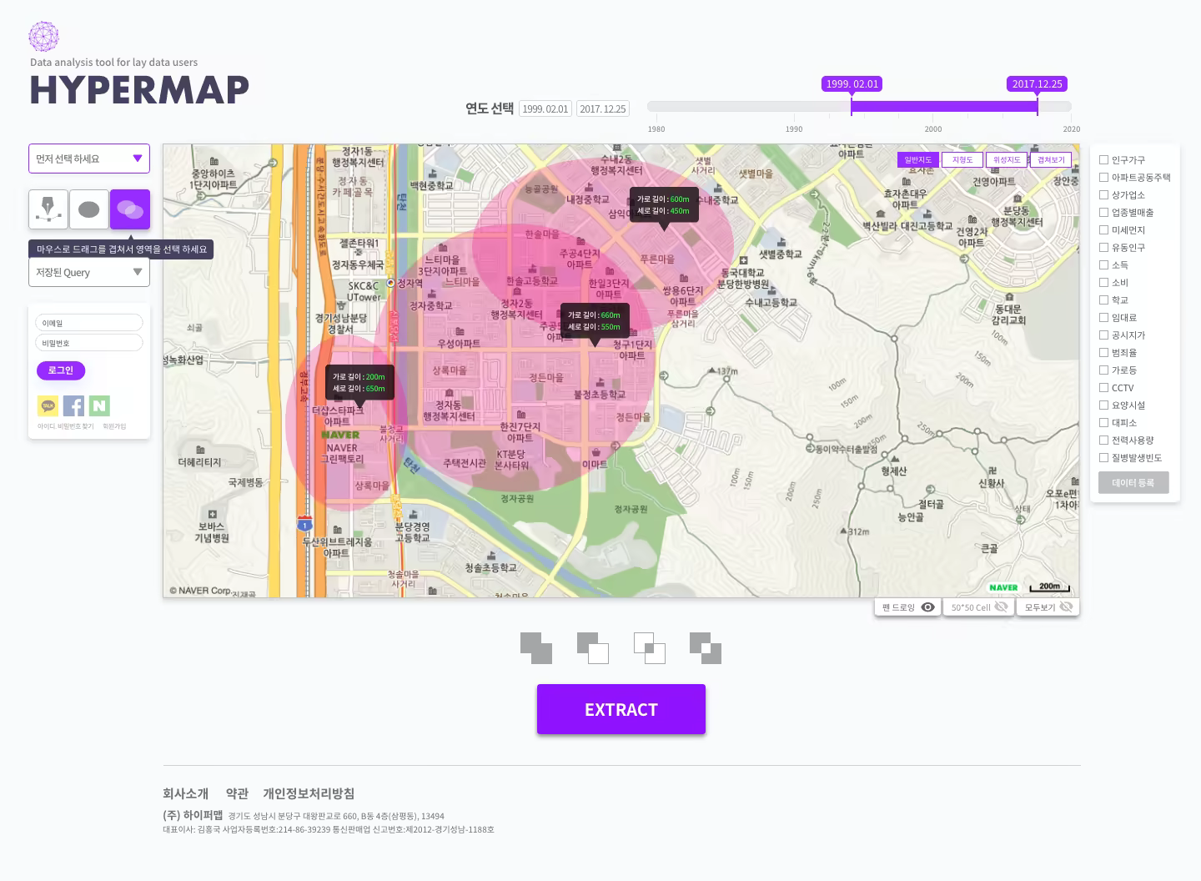This screenshot has height=881, width=1201.
Task: Choose the overlapping area selection tool
Action: pos(129,209)
